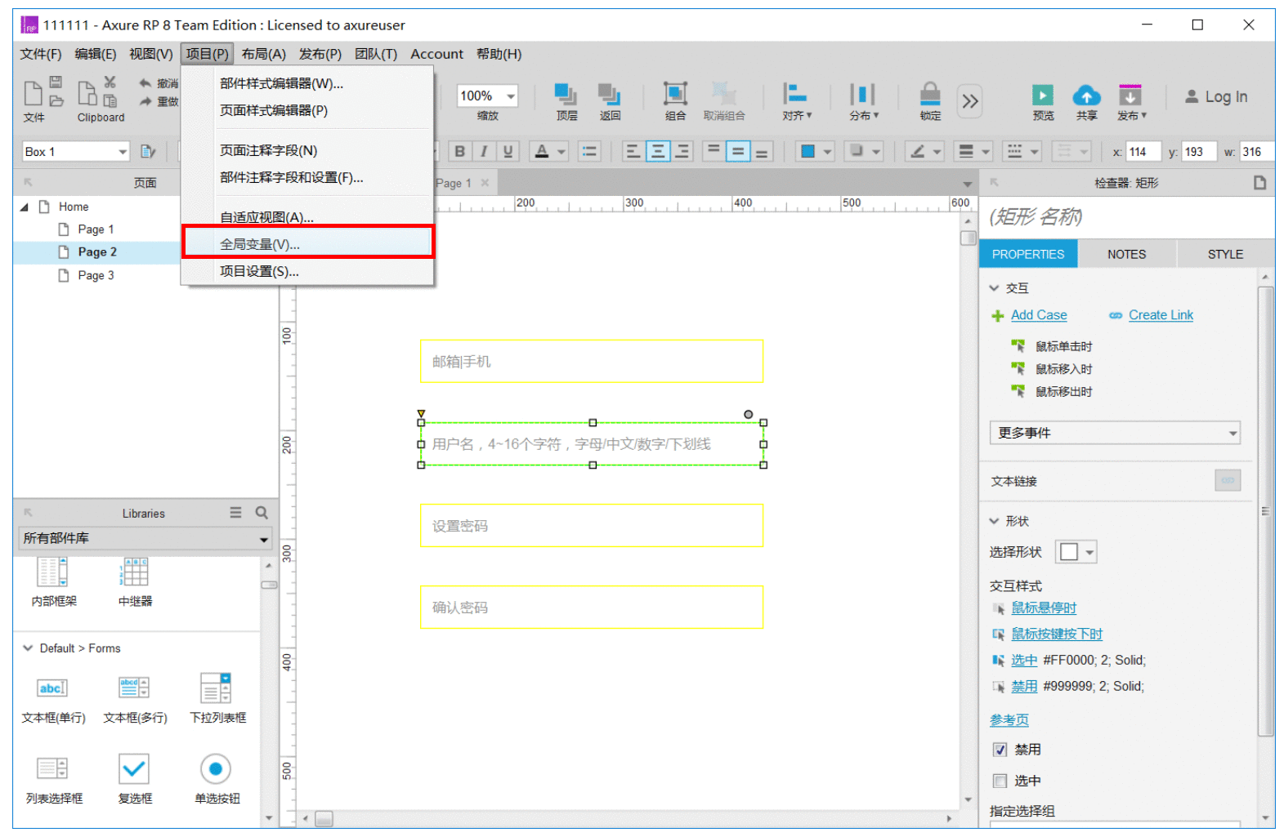This screenshot has height=837, width=1284.
Task: Click the Group (组合) toolbar icon
Action: 675,95
